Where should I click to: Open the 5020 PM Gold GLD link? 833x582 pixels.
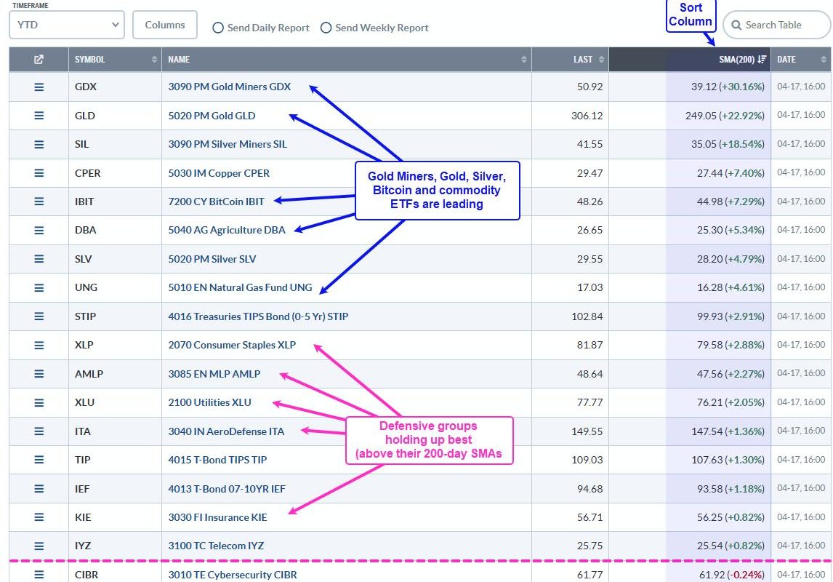[212, 116]
